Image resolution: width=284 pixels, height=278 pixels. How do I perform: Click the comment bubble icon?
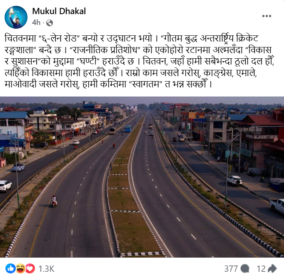[245, 268]
